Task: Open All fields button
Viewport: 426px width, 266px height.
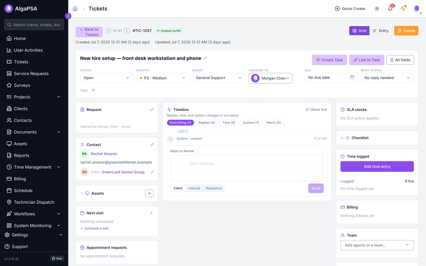Action: [x=400, y=60]
